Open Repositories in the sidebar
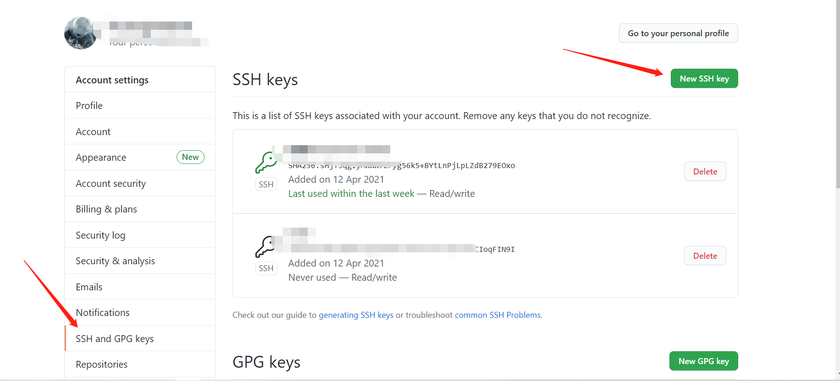 [101, 364]
